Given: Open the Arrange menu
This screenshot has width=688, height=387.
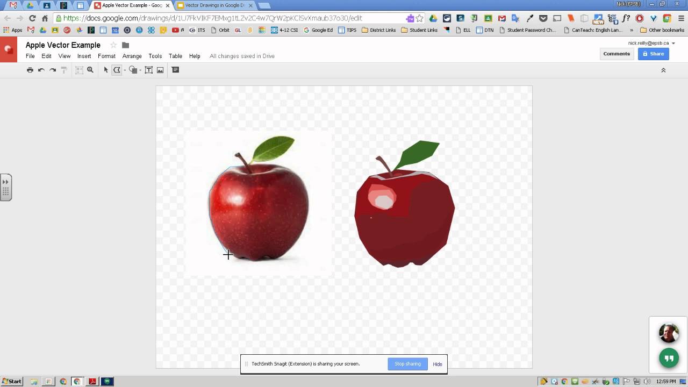Looking at the screenshot, I should click(132, 56).
